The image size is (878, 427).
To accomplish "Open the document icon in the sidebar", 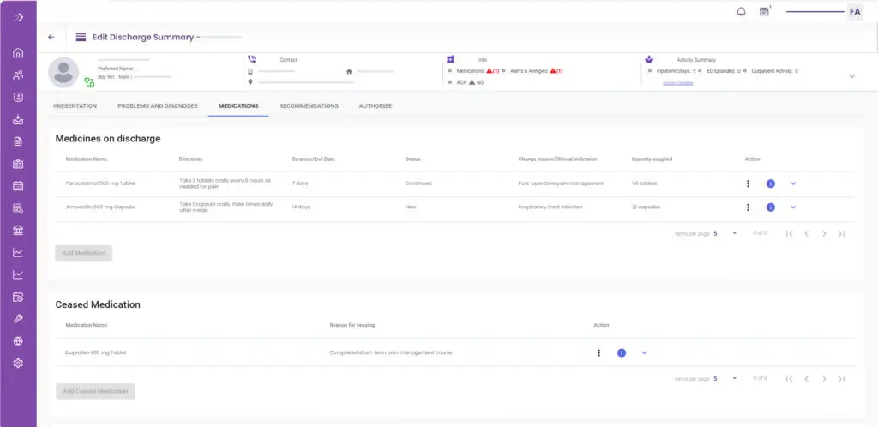I will pos(18,141).
